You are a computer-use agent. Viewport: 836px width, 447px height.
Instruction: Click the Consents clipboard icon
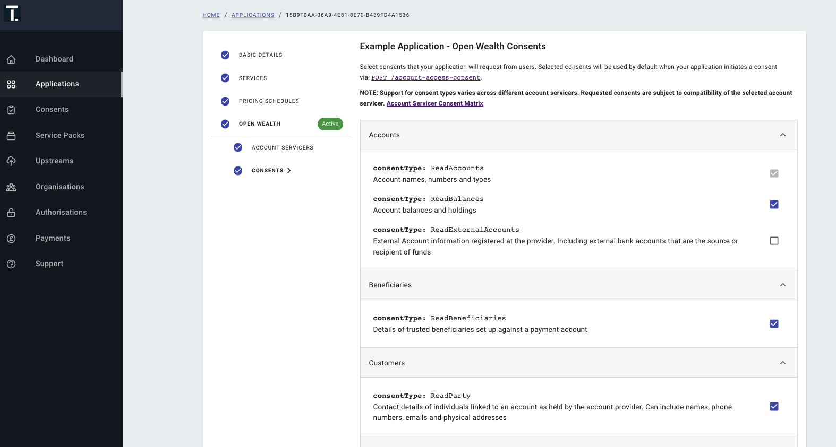point(11,110)
